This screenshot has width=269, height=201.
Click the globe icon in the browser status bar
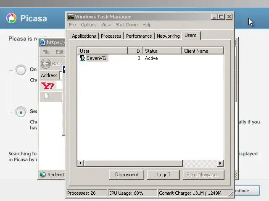point(43,175)
